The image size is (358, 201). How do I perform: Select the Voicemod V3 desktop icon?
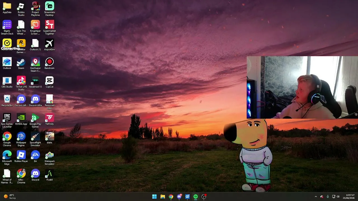click(35, 81)
